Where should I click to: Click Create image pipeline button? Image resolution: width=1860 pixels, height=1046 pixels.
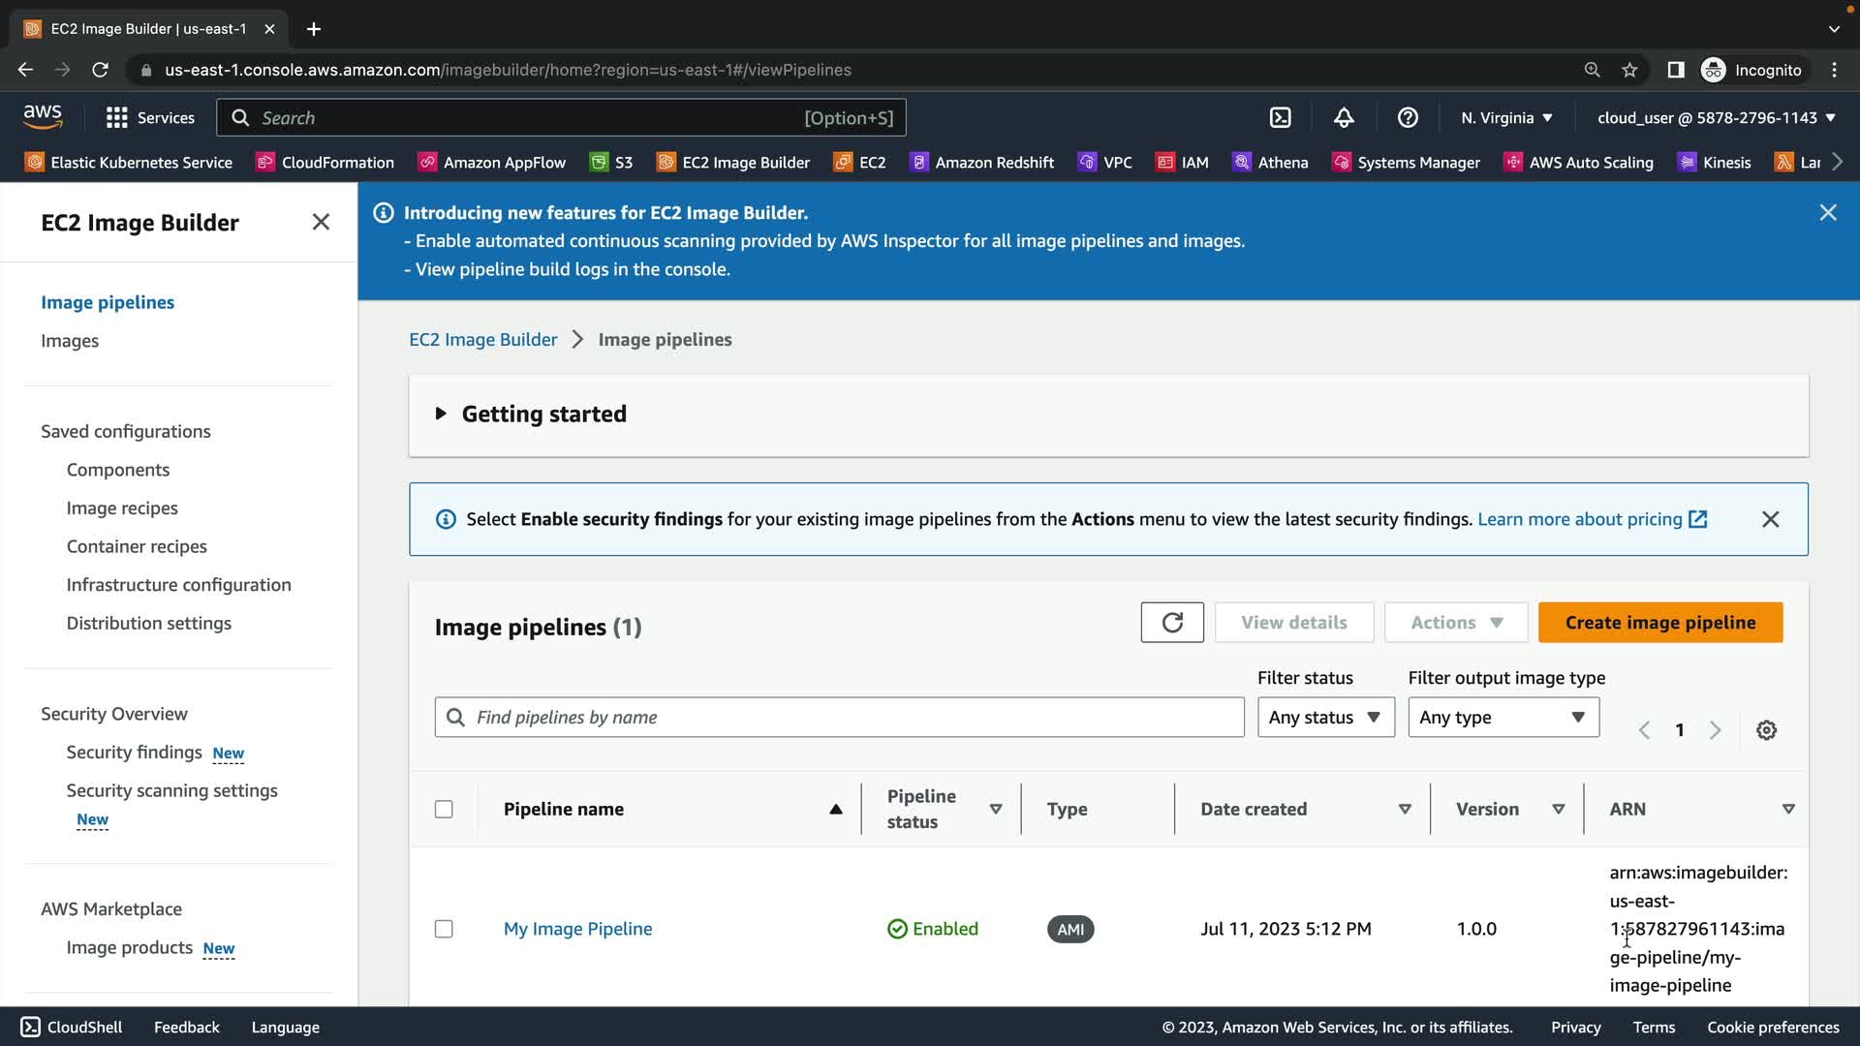(1659, 623)
